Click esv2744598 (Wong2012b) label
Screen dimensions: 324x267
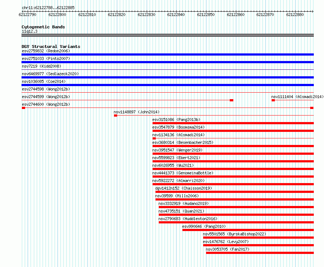(x=46, y=89)
